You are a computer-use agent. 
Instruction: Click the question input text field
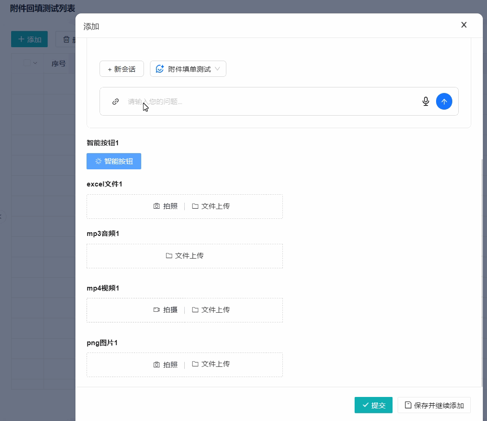[268, 102]
